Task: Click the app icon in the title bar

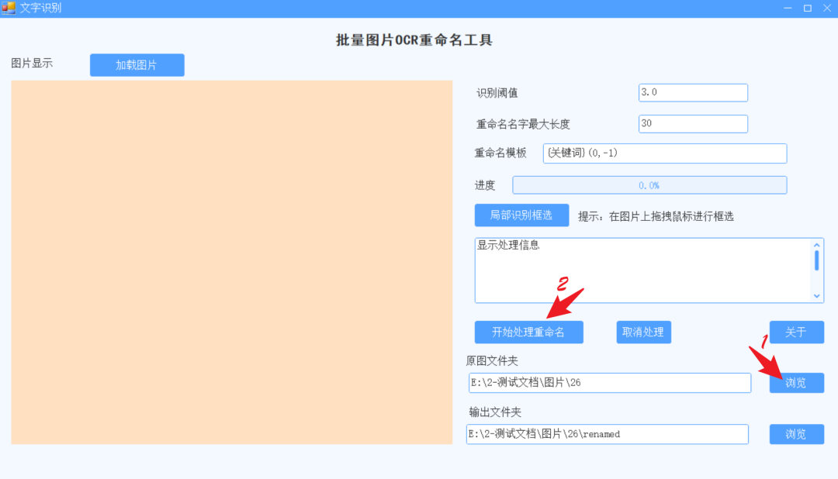Action: [9, 8]
